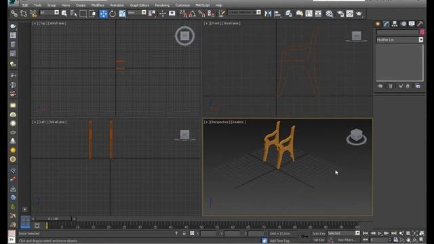This screenshot has height=244, width=434.
Task: Open the Layer Manager
Action: (x=289, y=14)
